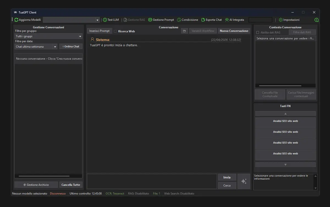Click the sparkle AI button beside Invia

tap(244, 181)
